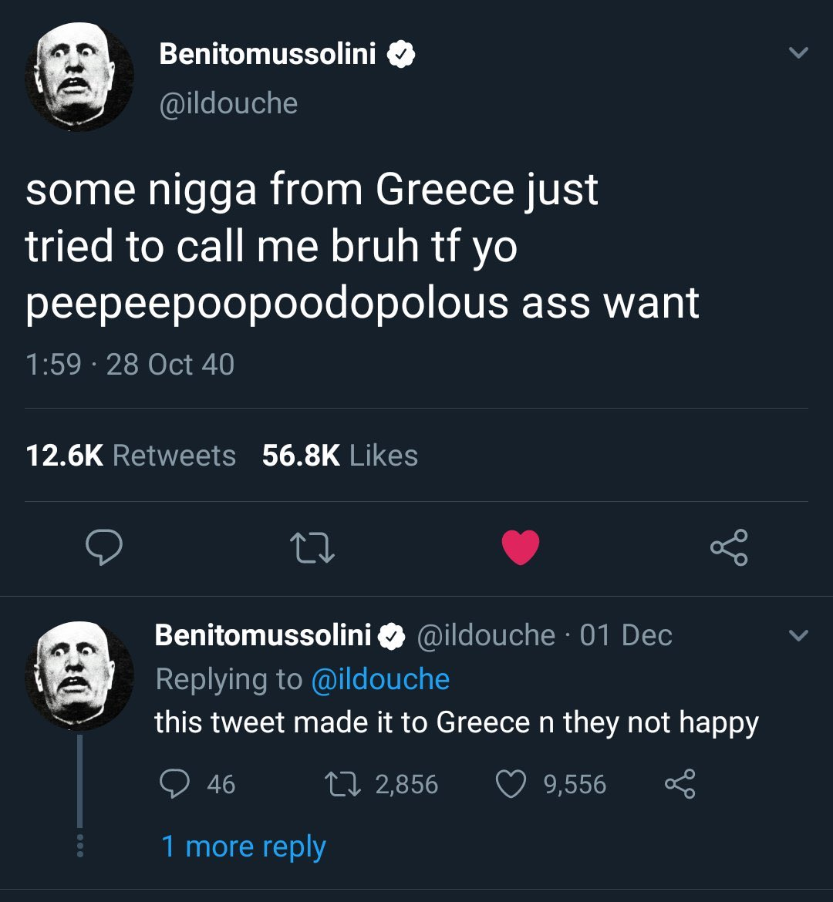Open the '1 more reply' link
Viewport: 833px width, 902px height.
[x=244, y=846]
